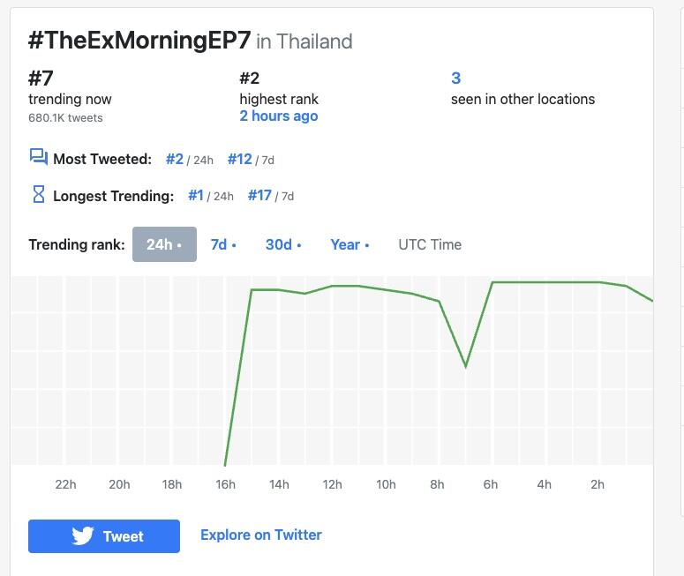This screenshot has width=684, height=576.
Task: Select the 24h trending rank tab
Action: coord(164,244)
